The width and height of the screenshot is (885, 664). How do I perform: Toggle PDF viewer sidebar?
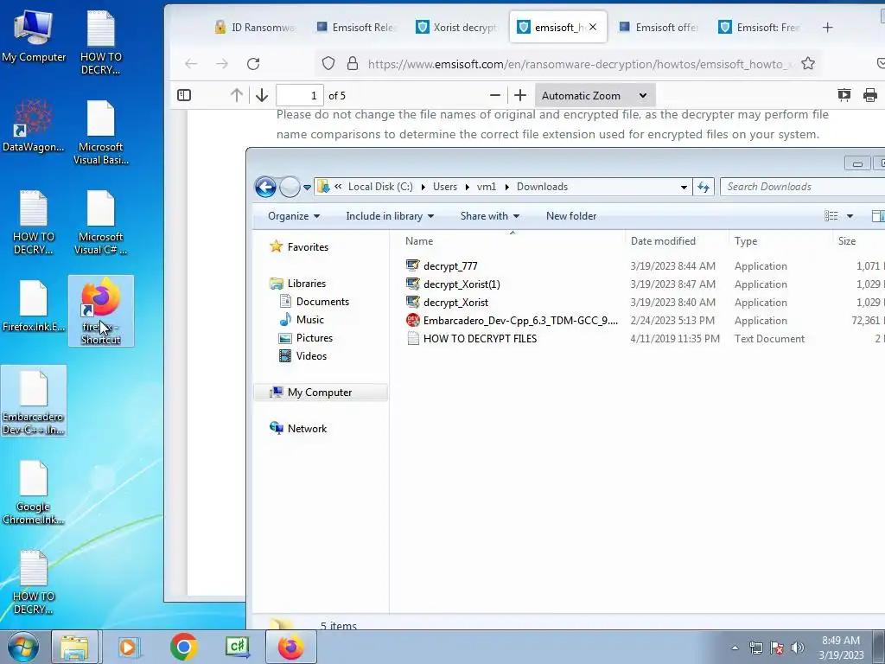[x=184, y=95]
